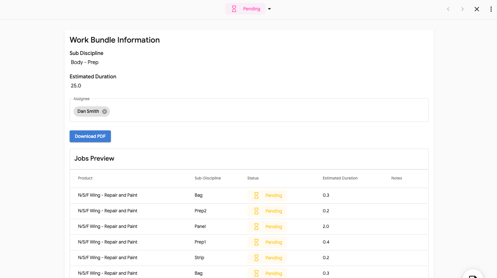Sort by Sub-Discipline column header
The image size is (497, 278).
click(x=208, y=178)
